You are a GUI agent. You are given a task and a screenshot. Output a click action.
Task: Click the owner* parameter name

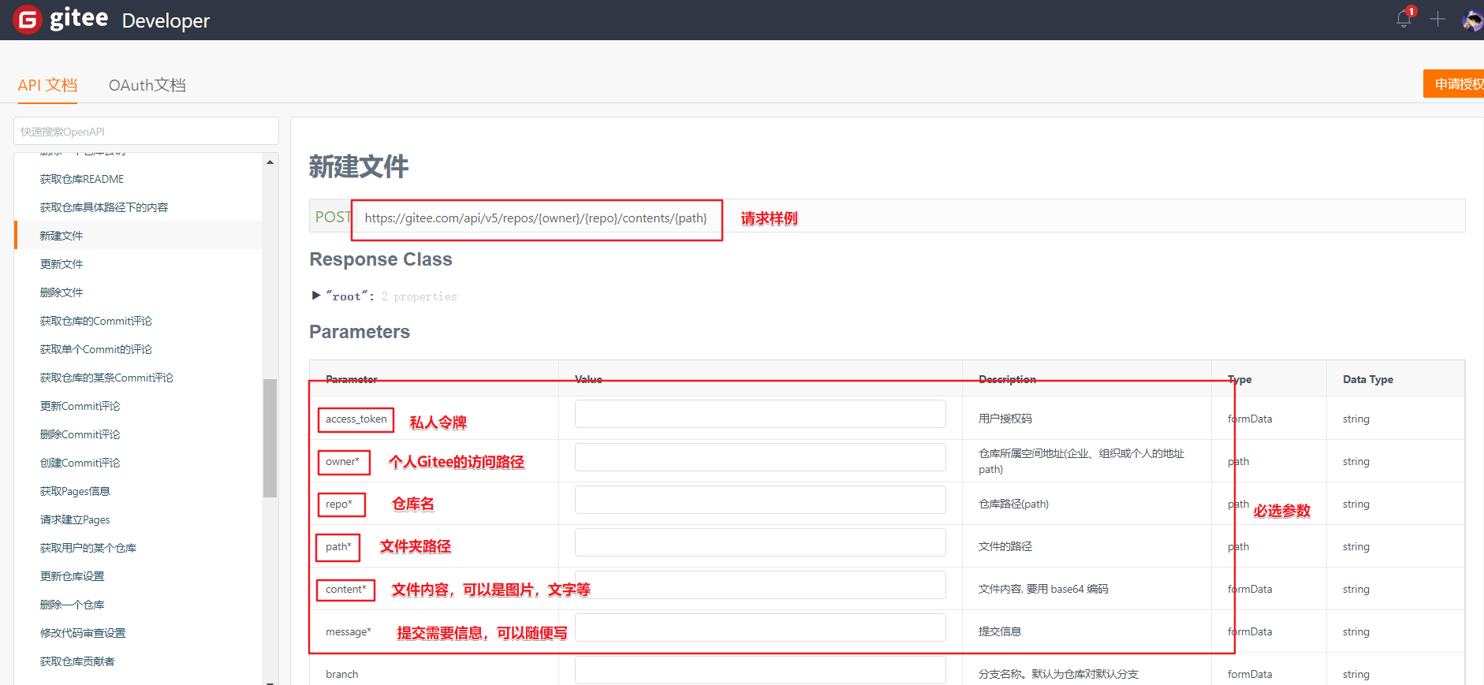pos(342,461)
